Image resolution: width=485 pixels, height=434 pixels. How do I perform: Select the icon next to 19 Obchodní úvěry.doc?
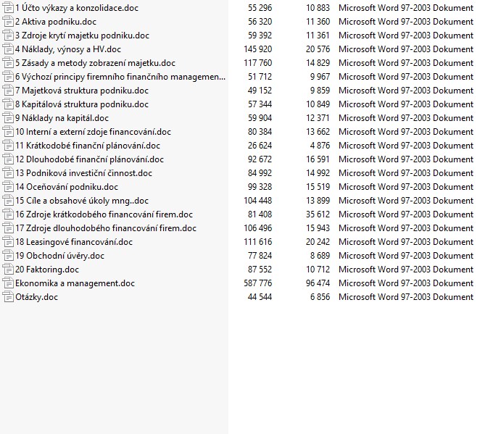point(8,255)
